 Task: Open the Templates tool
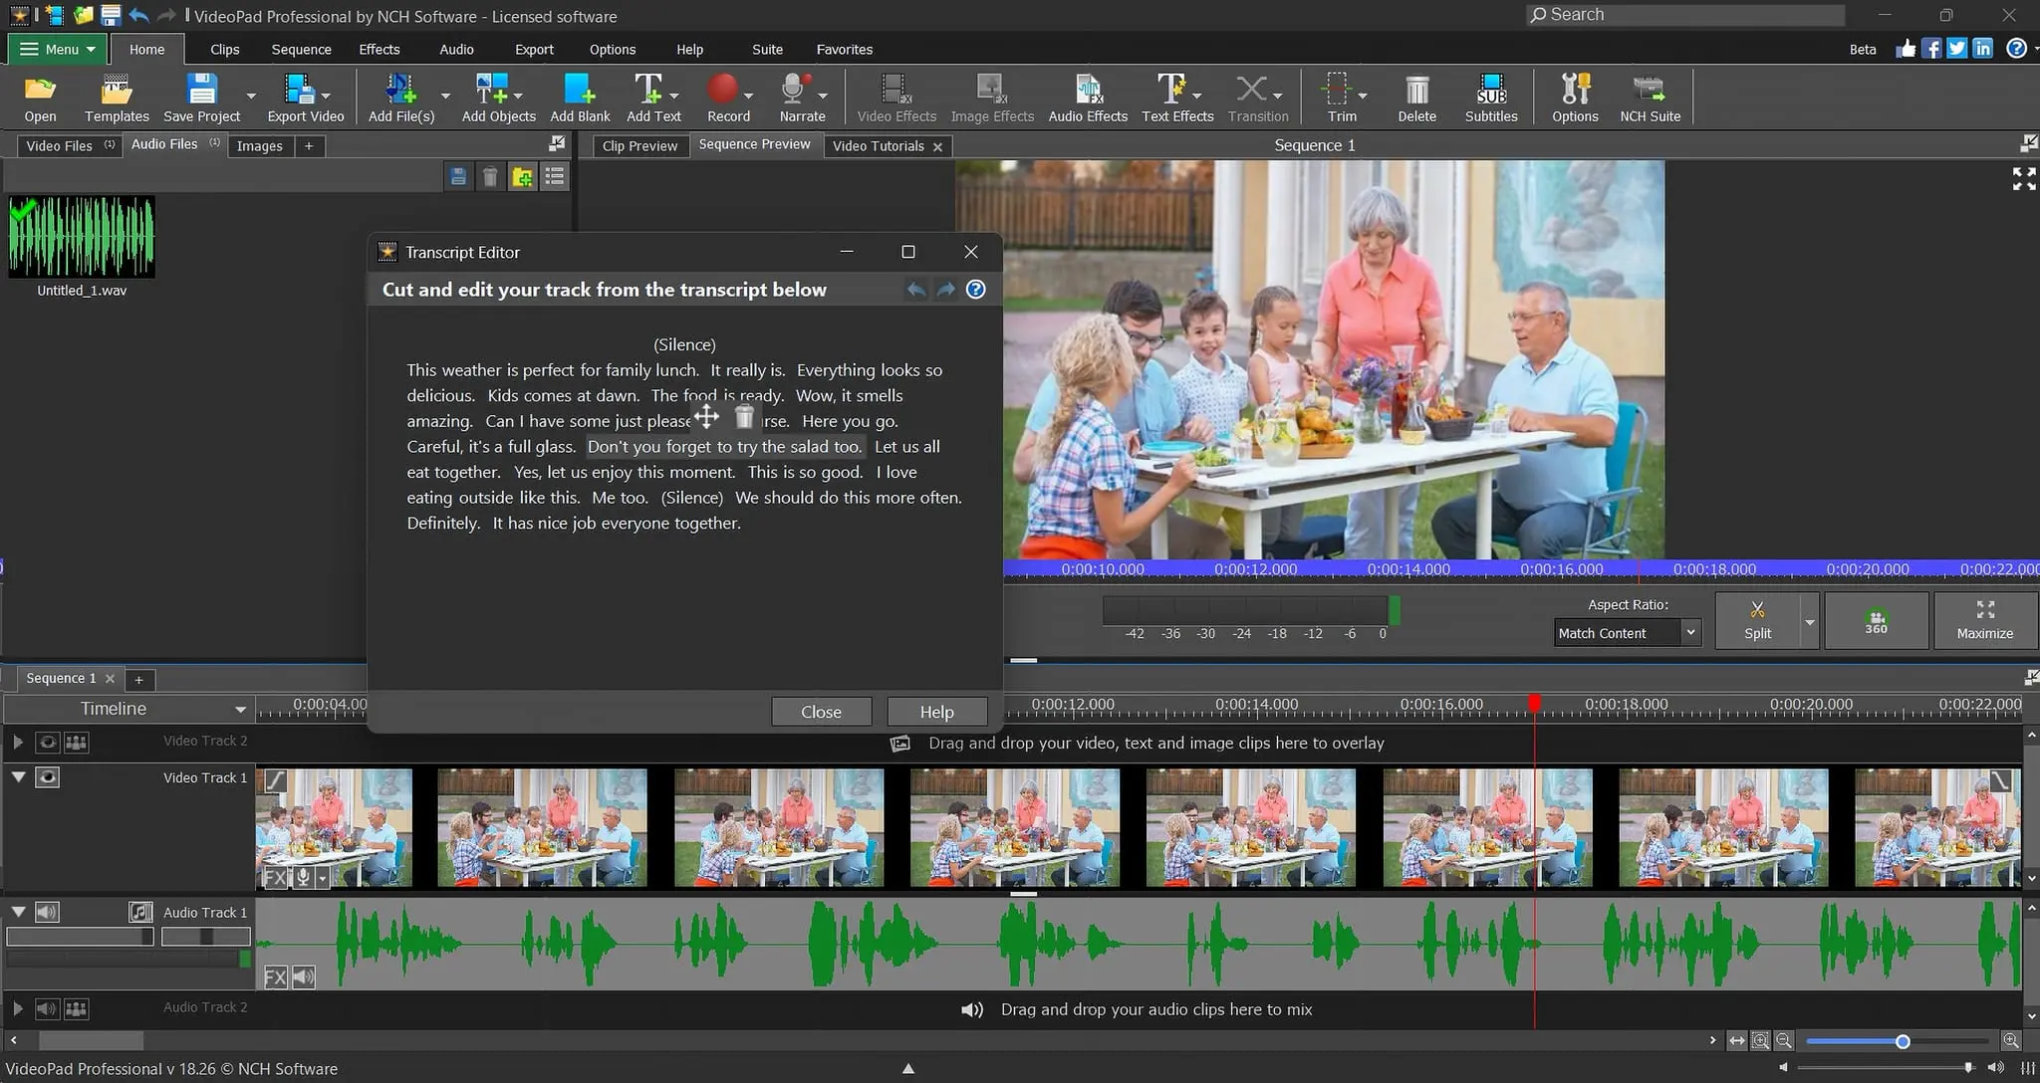[117, 98]
